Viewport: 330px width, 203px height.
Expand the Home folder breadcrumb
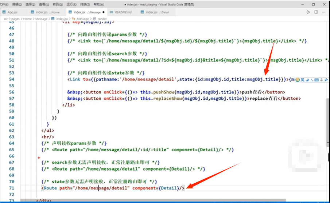tap(27, 19)
